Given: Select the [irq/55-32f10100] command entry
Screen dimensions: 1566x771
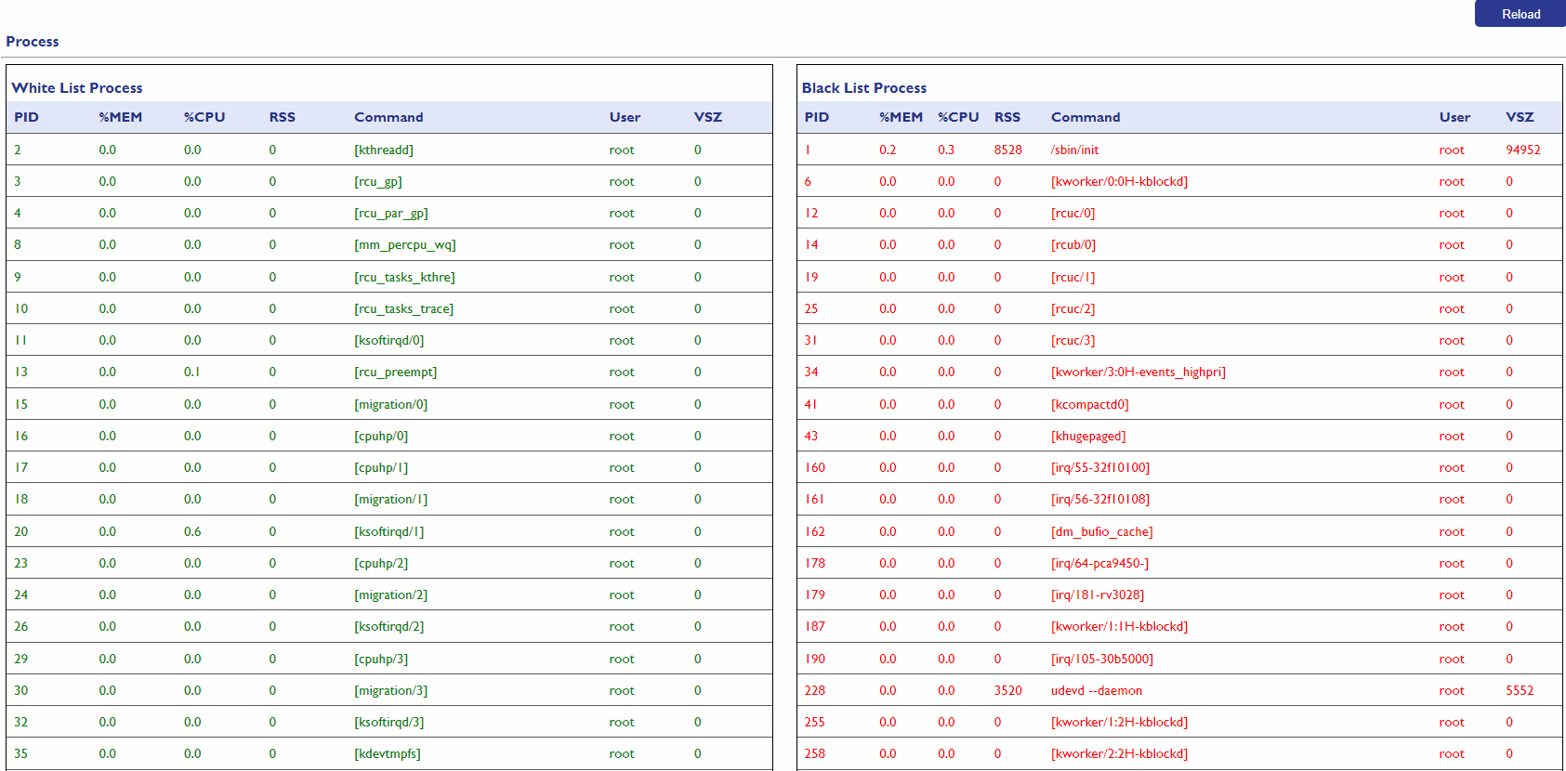Looking at the screenshot, I should tap(1100, 468).
